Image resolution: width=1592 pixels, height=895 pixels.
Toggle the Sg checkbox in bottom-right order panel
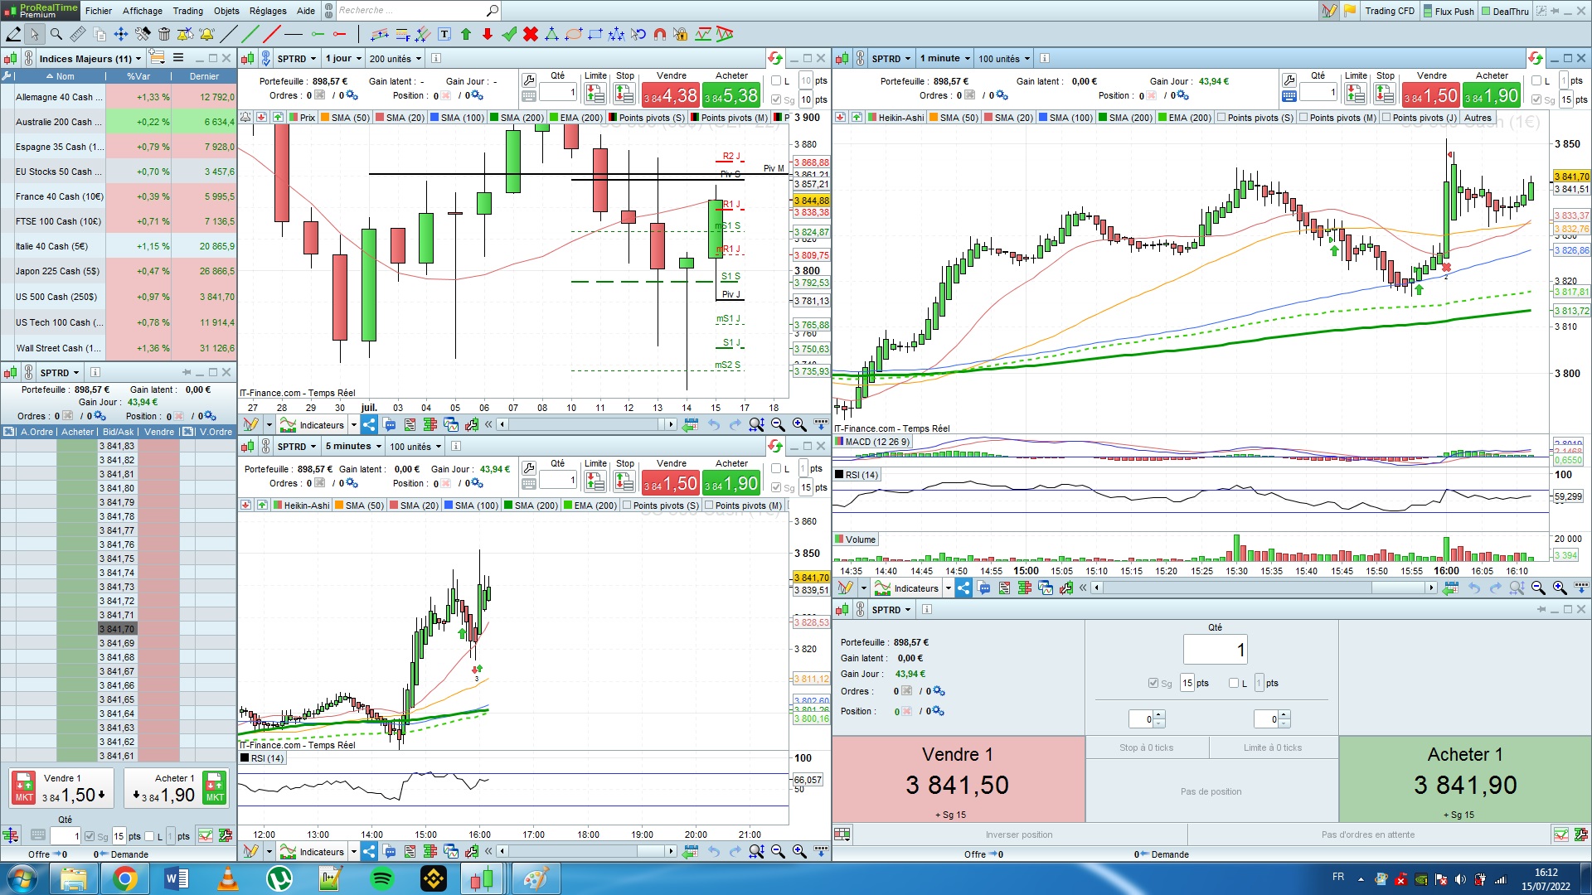coord(1153,683)
